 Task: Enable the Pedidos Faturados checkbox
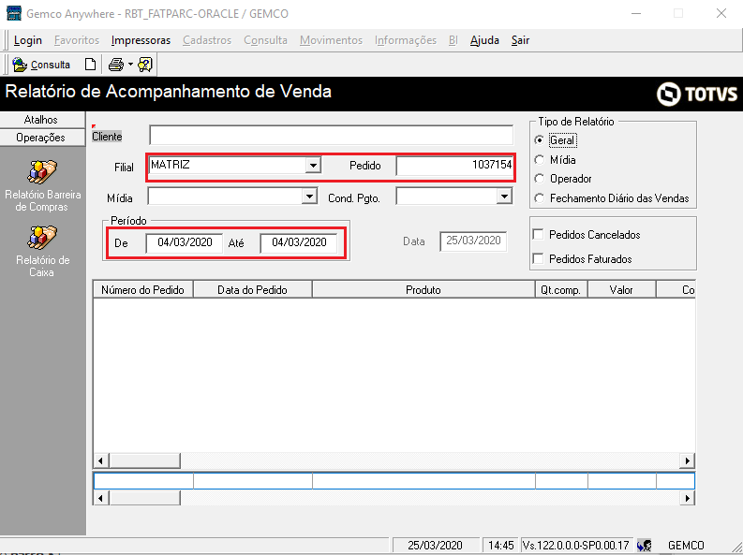(539, 258)
